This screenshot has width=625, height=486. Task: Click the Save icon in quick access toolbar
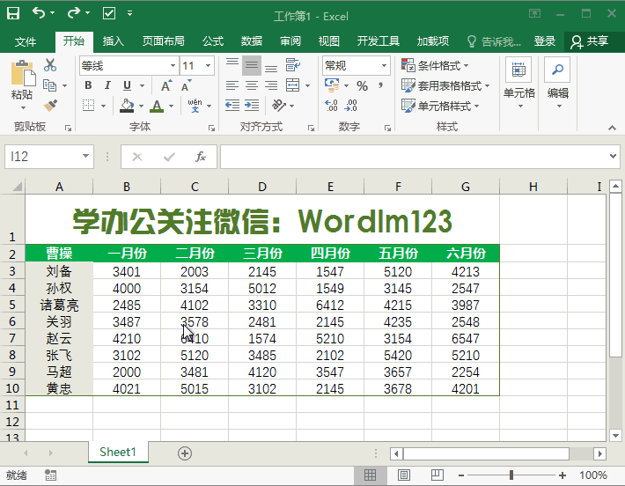tap(14, 13)
